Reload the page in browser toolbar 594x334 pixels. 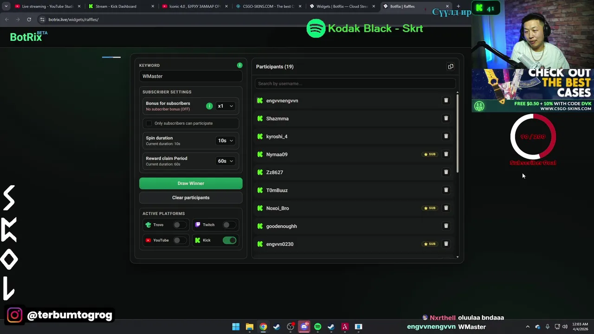point(29,19)
